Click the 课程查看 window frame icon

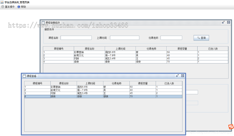tap(24, 76)
